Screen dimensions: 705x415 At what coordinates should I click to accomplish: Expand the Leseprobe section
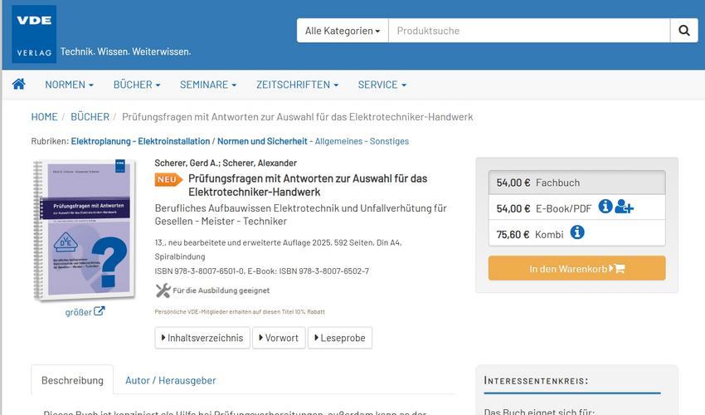(340, 338)
